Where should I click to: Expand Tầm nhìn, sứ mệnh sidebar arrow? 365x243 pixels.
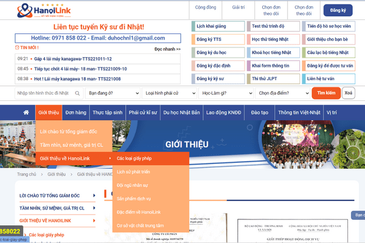pos(94,208)
